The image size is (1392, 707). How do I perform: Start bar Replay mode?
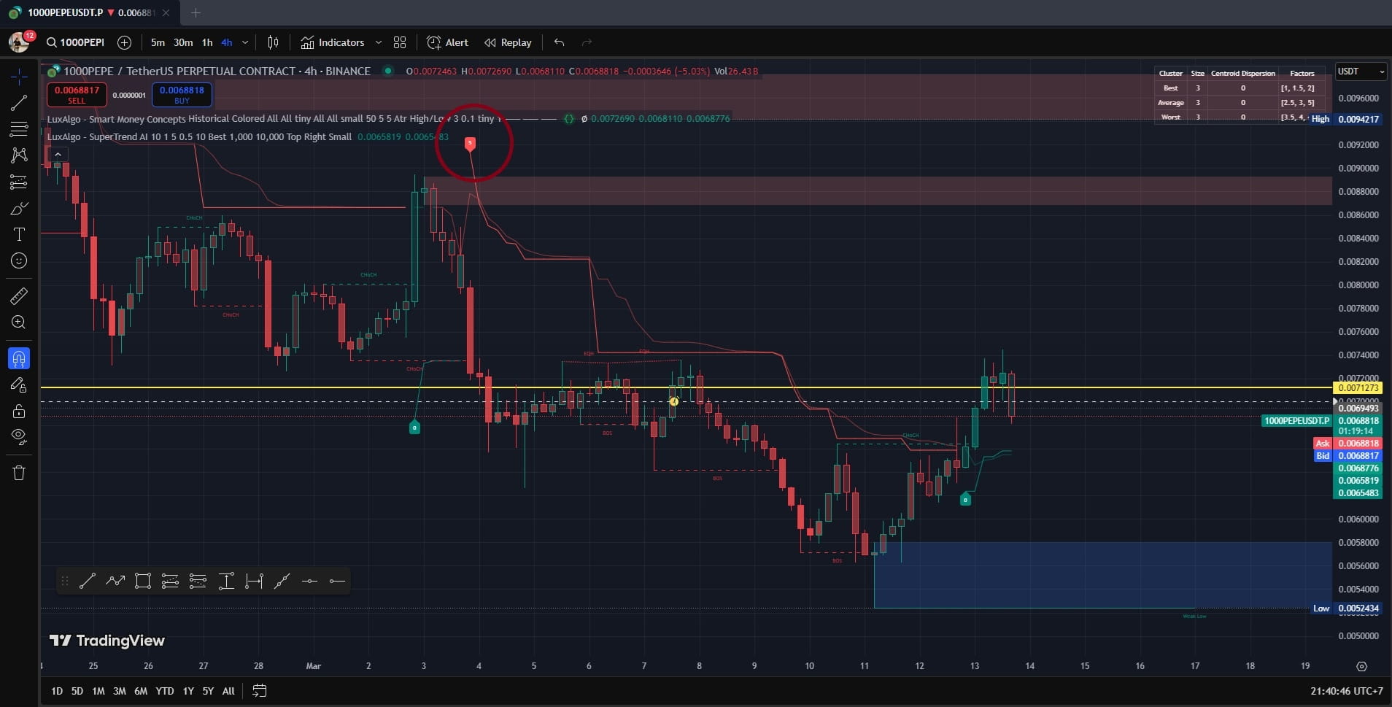pyautogui.click(x=508, y=42)
